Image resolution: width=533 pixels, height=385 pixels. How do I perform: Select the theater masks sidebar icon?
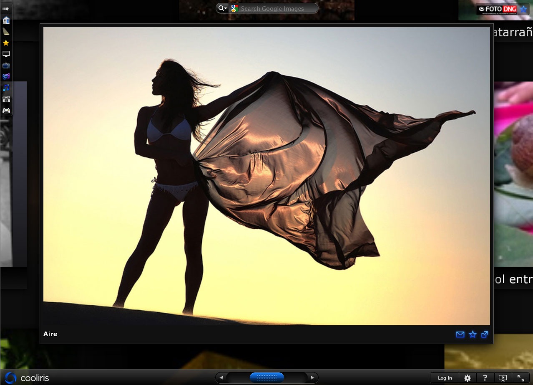6,76
